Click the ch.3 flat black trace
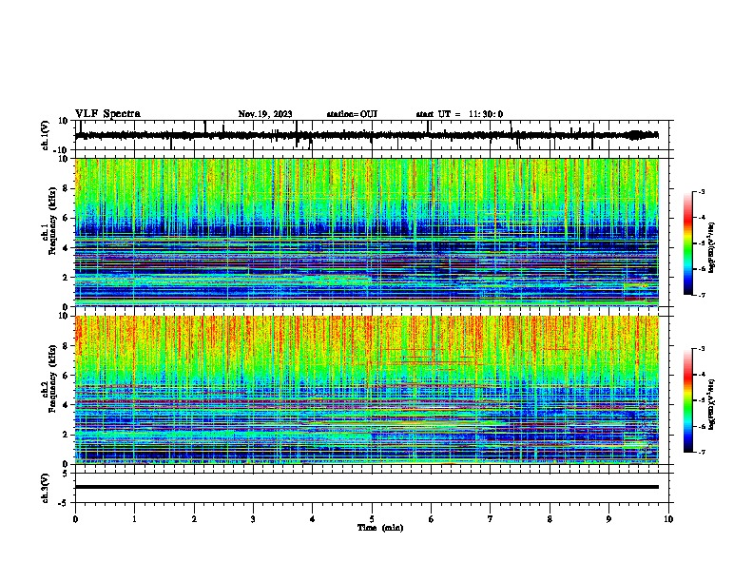This screenshot has height=582, width=753. [367, 487]
